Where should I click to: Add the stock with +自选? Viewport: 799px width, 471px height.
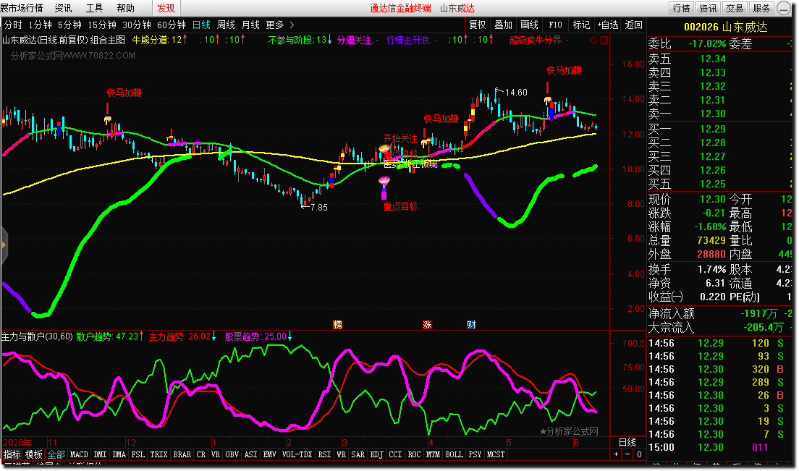click(x=608, y=25)
